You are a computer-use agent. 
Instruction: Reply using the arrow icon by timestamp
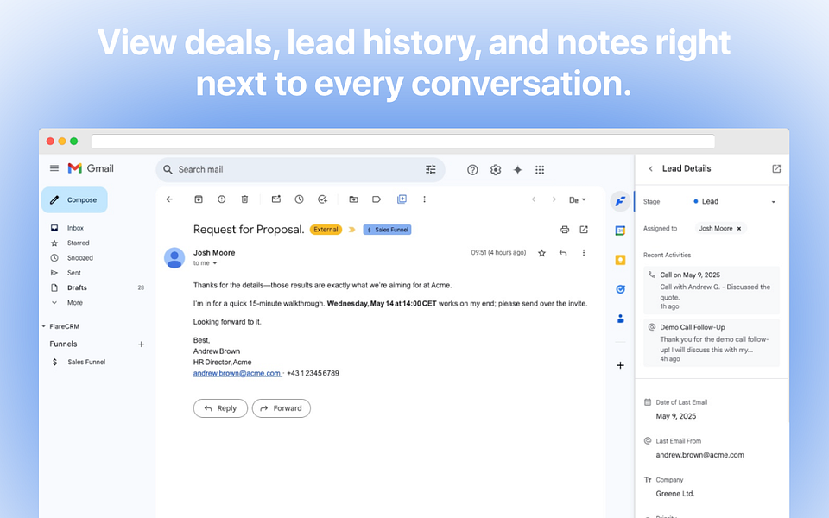point(563,253)
